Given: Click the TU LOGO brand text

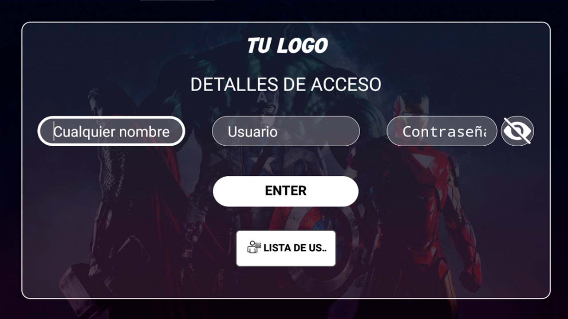Looking at the screenshot, I should click(288, 46).
